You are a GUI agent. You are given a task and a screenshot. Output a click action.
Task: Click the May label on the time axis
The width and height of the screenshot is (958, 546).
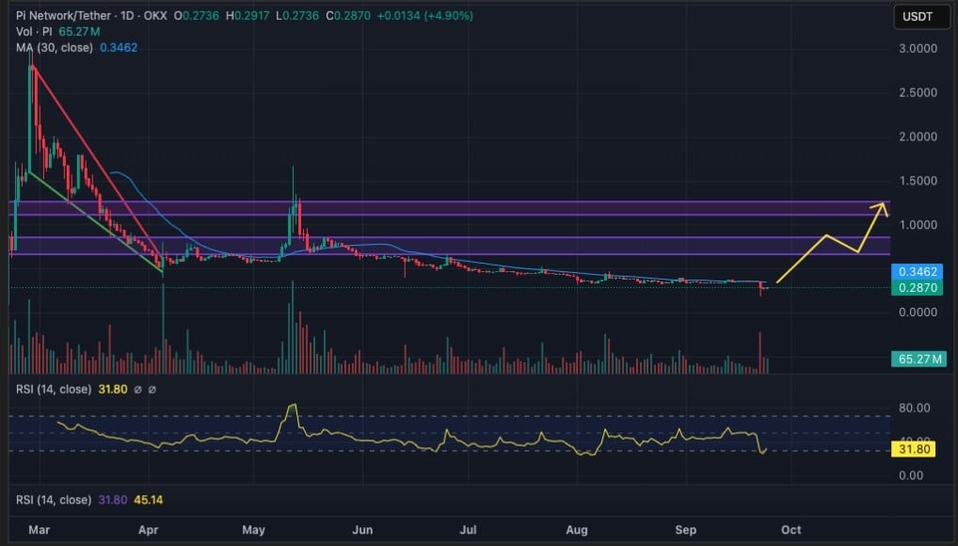click(x=253, y=530)
